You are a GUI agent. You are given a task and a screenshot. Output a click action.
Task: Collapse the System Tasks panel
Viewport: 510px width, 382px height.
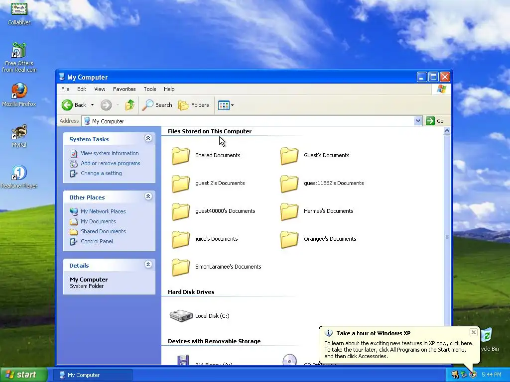pyautogui.click(x=148, y=138)
